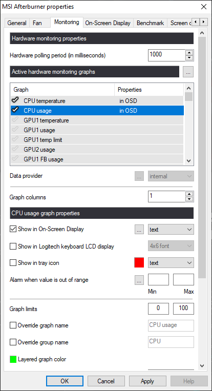
Task: Enable Show in Logitech keyboard LCD display
Action: pyautogui.click(x=13, y=246)
